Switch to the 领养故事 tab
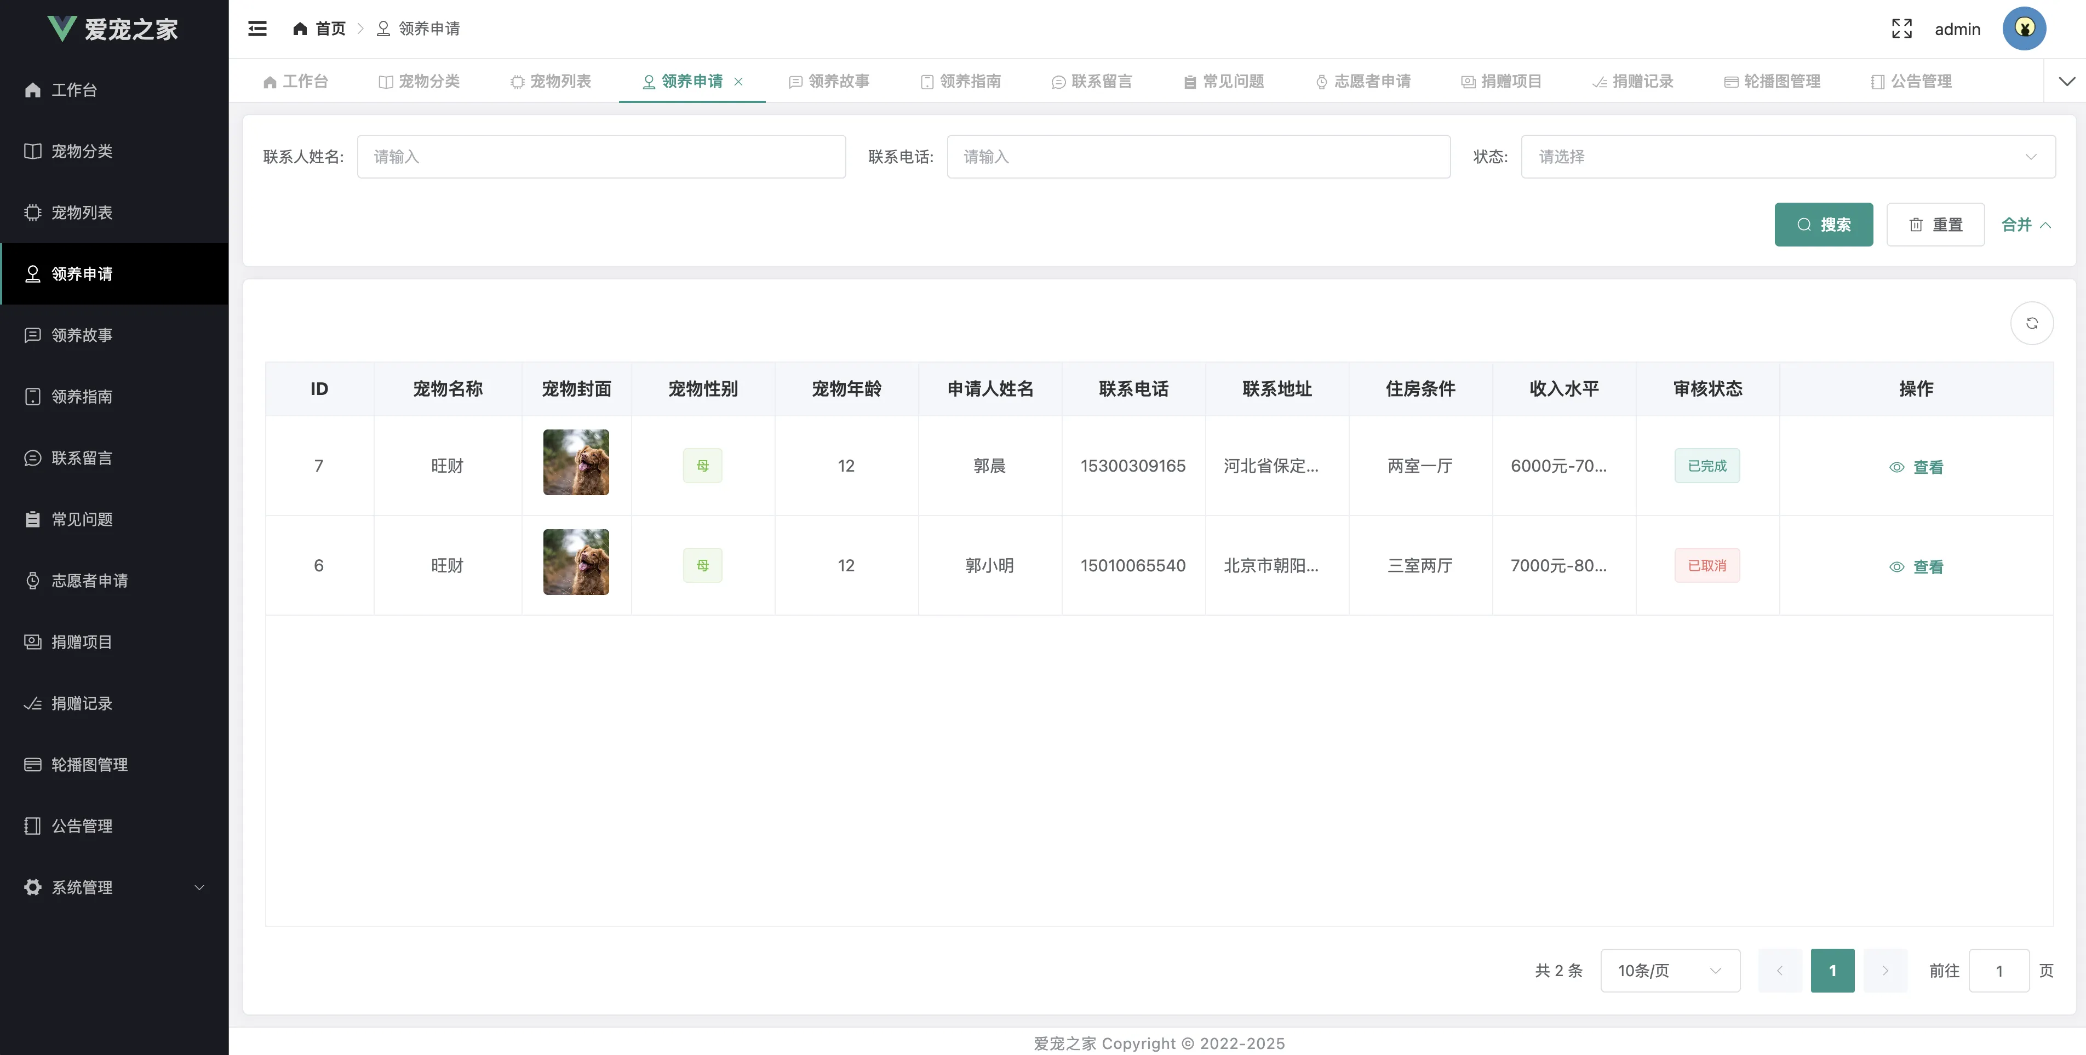The image size is (2086, 1055). (829, 82)
